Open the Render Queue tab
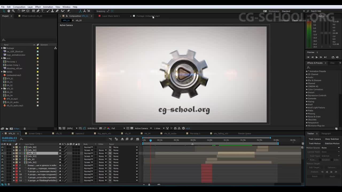Screen dimensions: 342x192 point(244,133)
